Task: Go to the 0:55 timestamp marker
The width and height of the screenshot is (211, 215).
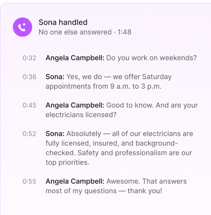Action: point(29,181)
